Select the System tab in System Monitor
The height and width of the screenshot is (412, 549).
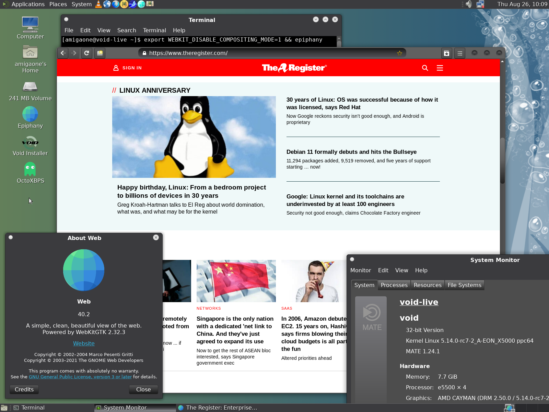click(364, 285)
